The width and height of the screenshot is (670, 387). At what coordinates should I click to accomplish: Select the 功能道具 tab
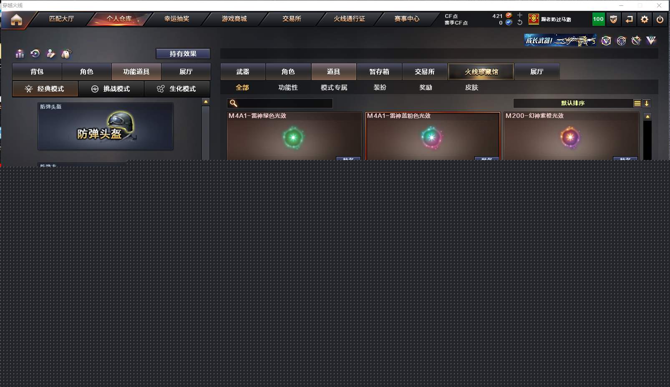[136, 72]
